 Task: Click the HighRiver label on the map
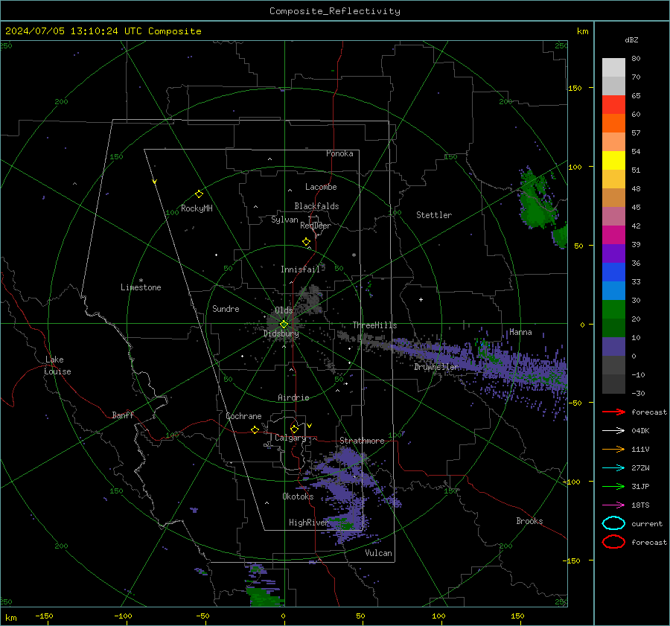coord(309,523)
